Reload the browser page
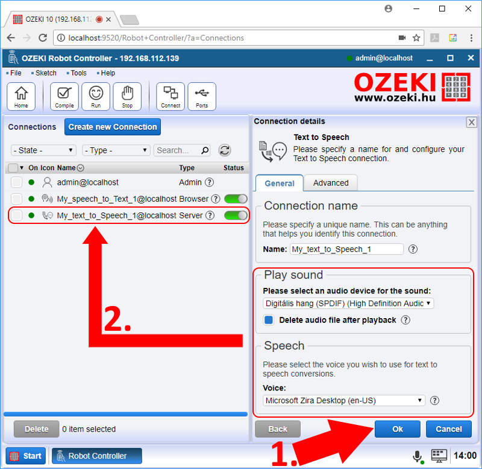Viewport: 482px width, 469px height. pyautogui.click(x=43, y=38)
